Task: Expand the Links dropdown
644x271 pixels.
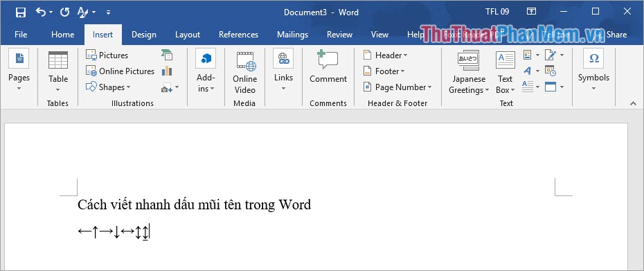Action: 283,70
